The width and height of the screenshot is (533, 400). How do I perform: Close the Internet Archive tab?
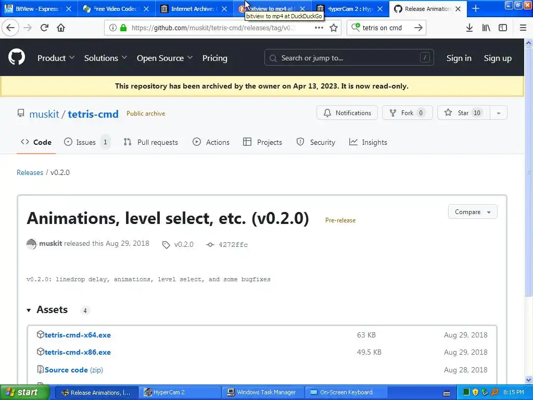(x=224, y=9)
